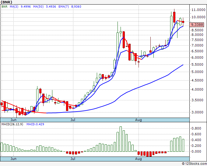Image resolution: width=207 pixels, height=166 pixels.
Task: Click the 0.000 MACD axis label
Action: click(197, 151)
